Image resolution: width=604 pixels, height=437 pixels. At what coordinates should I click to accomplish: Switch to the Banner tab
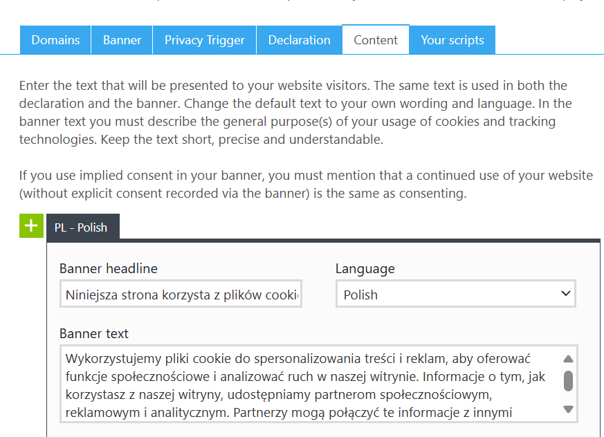[x=122, y=40]
